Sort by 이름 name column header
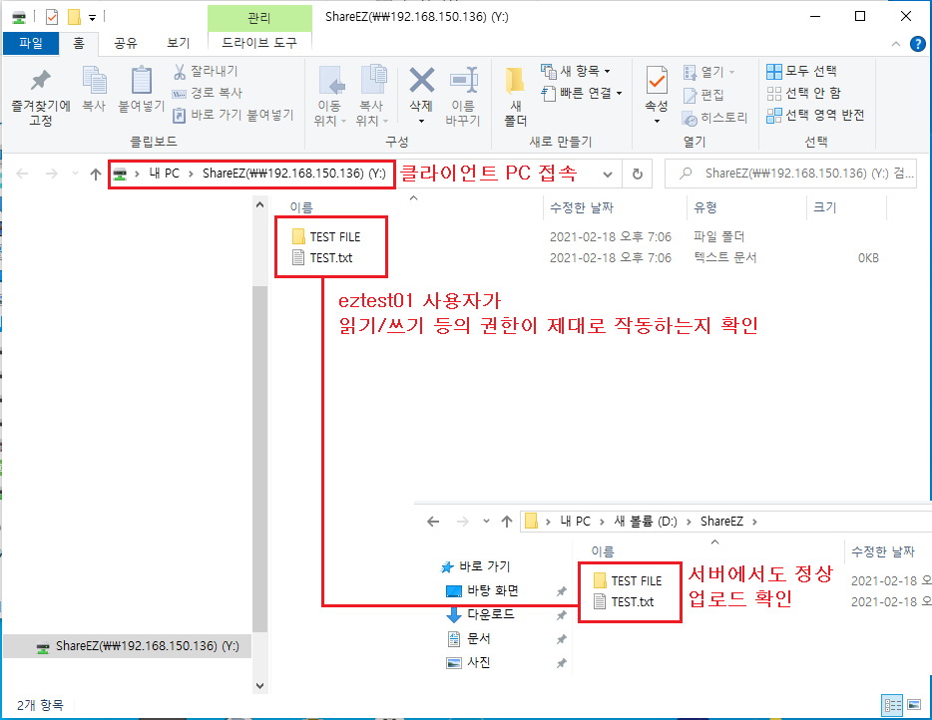Viewport: 932px width, 720px height. tap(301, 207)
